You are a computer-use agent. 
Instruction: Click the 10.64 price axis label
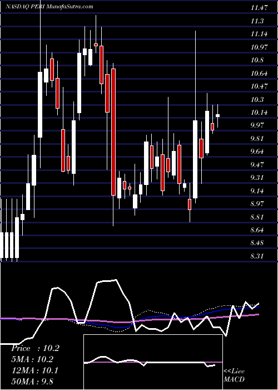[x=260, y=73]
